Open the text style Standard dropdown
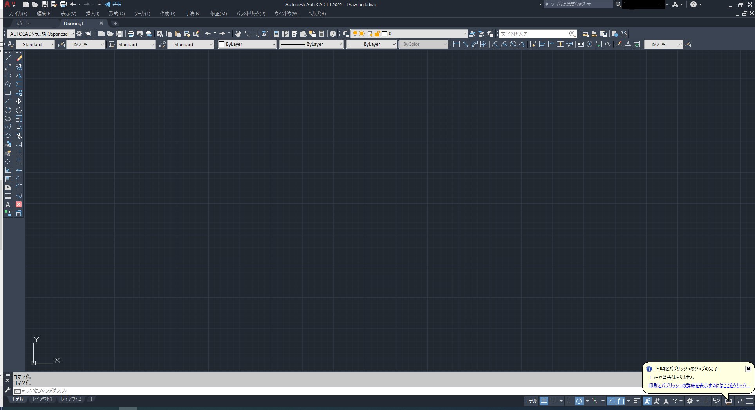Viewport: 755px width, 410px height. click(36, 44)
